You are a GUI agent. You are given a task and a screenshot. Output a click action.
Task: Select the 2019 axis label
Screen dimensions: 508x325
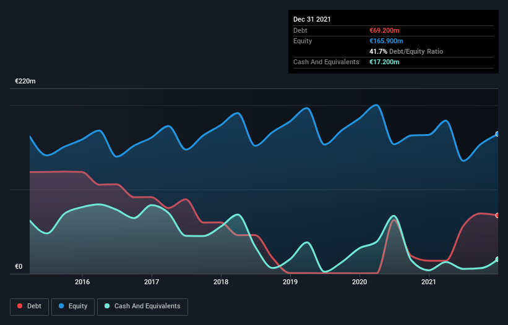coord(290,282)
